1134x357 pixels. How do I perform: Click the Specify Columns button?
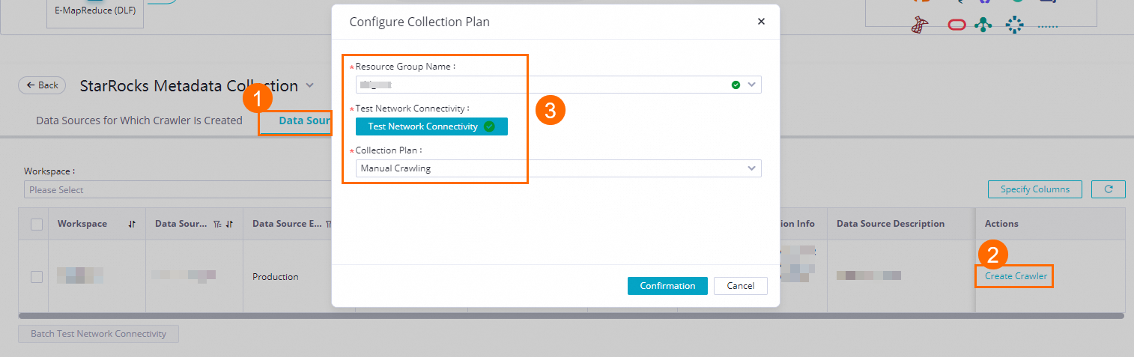[x=1035, y=189]
